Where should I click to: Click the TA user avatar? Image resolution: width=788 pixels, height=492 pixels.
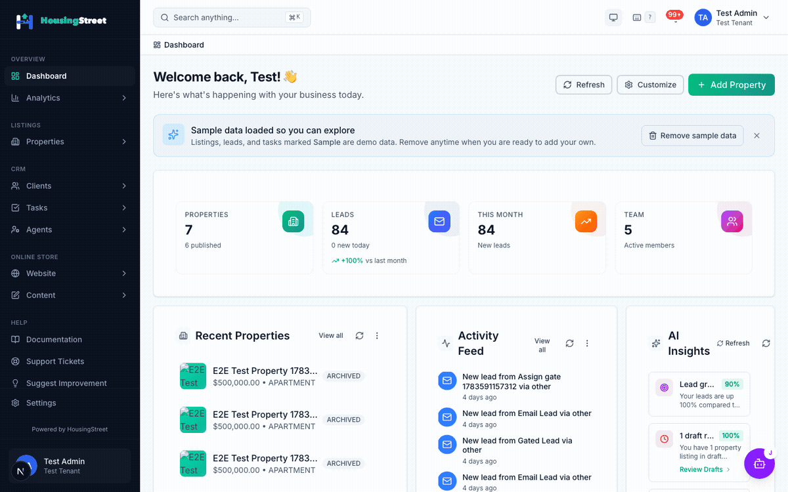(703, 18)
